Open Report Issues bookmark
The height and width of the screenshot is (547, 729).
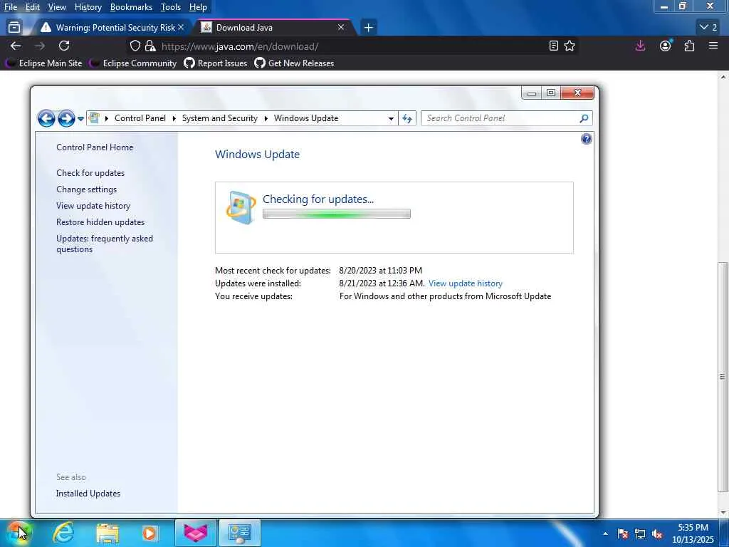[216, 63]
